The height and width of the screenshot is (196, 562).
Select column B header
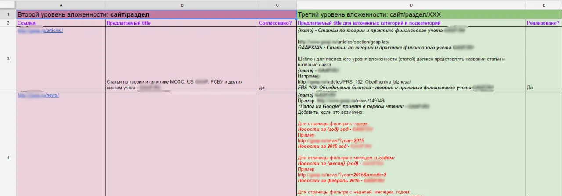(x=181, y=4)
